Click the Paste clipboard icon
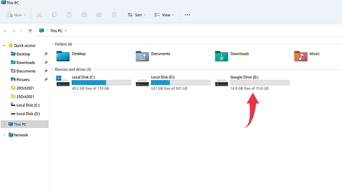Screen dimensions: 342x192 pyautogui.click(x=69, y=15)
